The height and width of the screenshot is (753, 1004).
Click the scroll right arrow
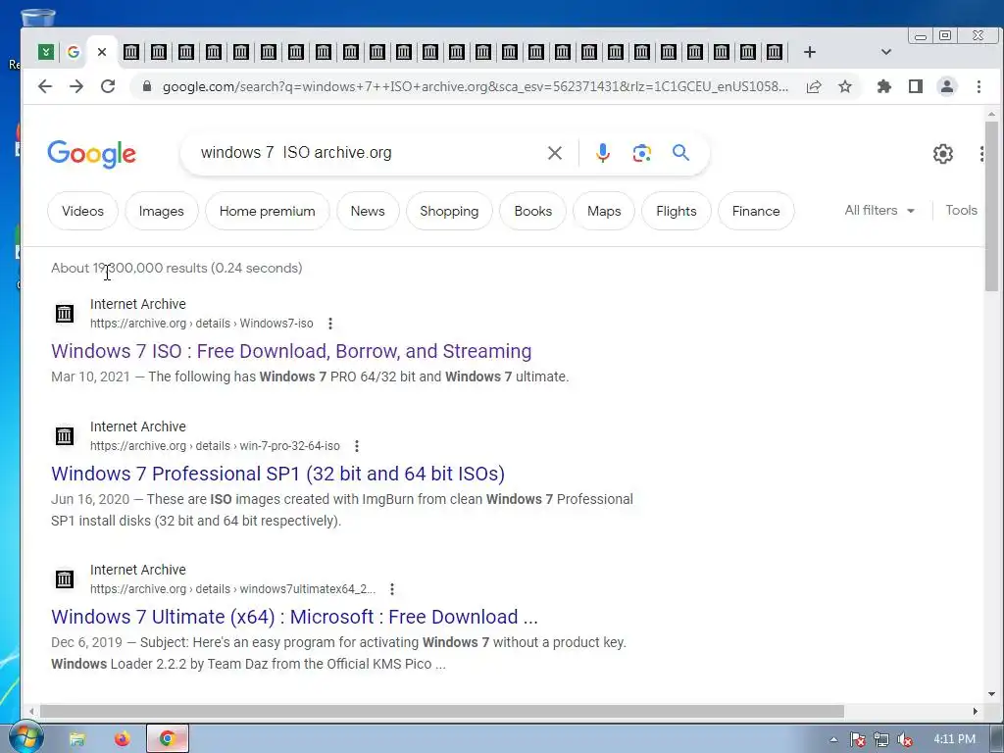point(975,712)
